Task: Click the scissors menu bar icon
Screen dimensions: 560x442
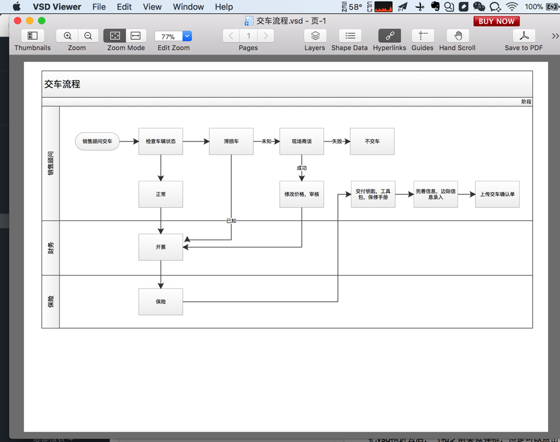Action: (420, 7)
